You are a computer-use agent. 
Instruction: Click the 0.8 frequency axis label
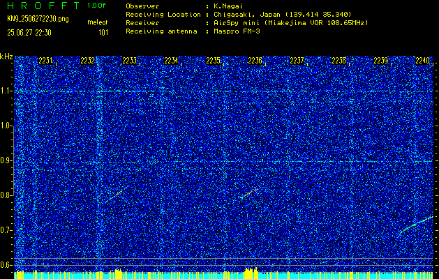point(6,195)
